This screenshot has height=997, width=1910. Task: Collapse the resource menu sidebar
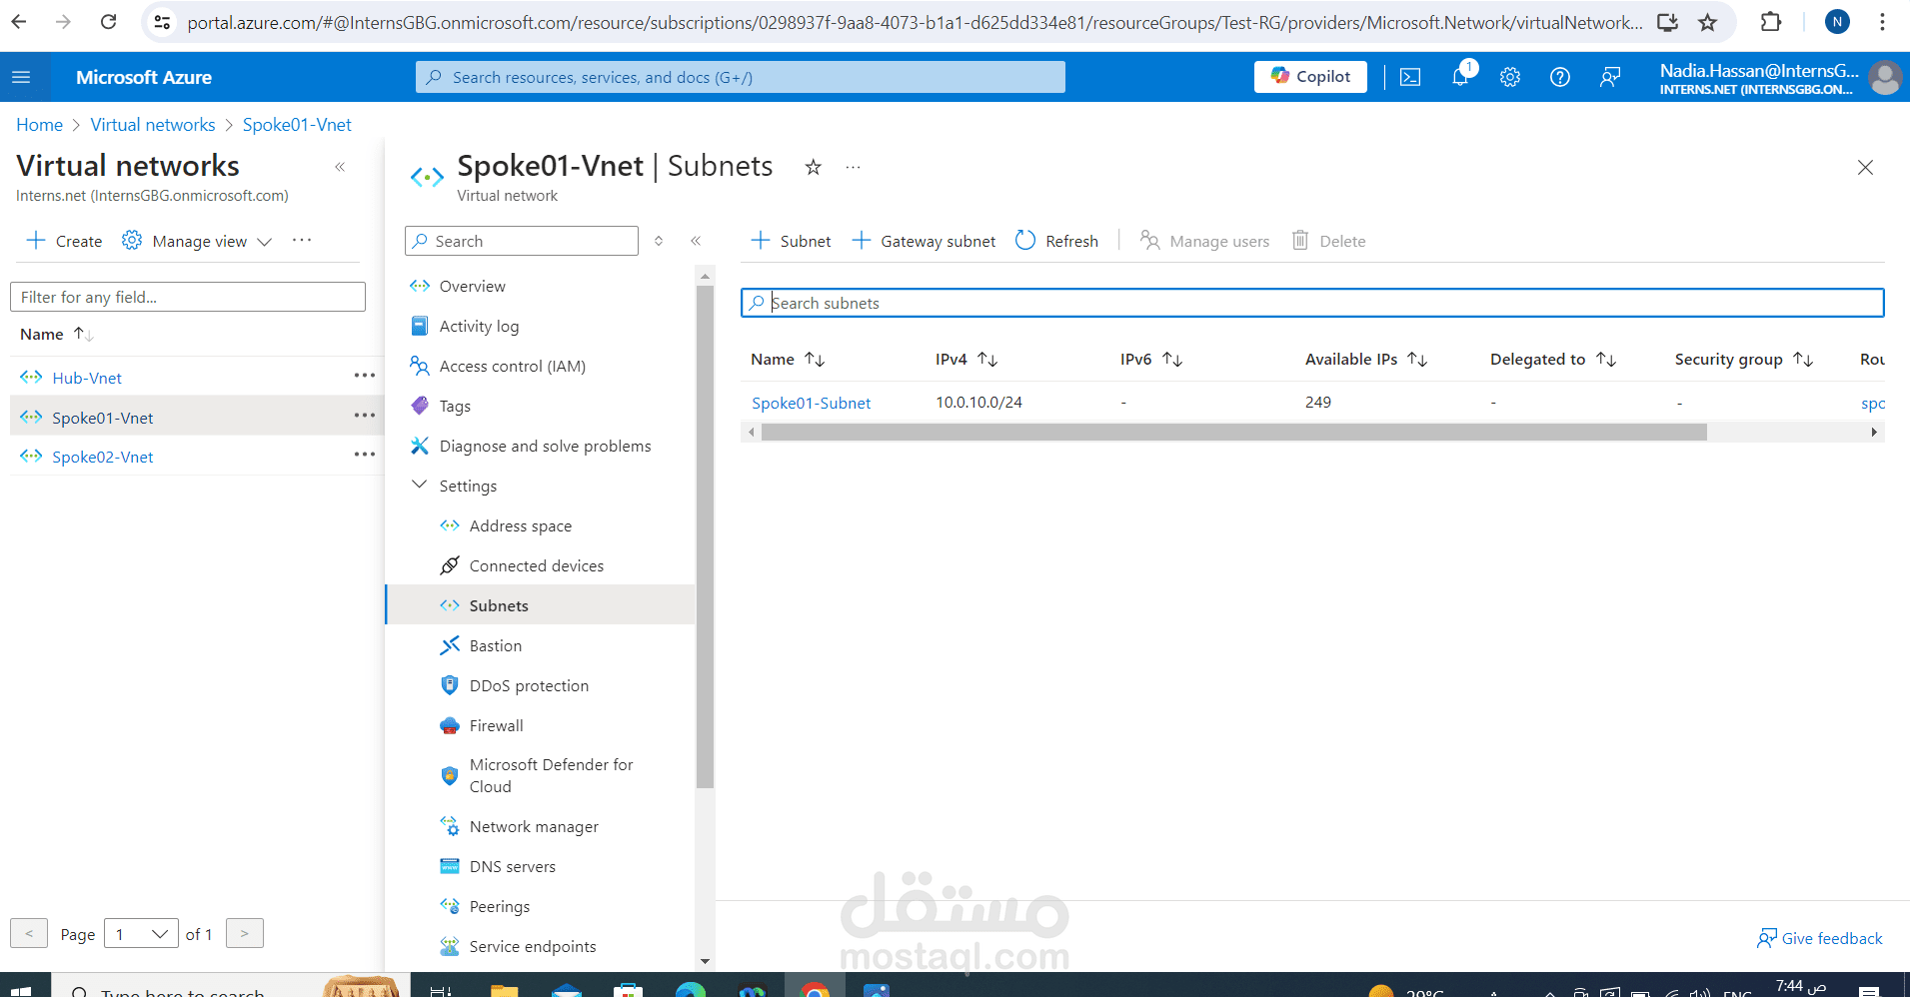click(x=696, y=241)
